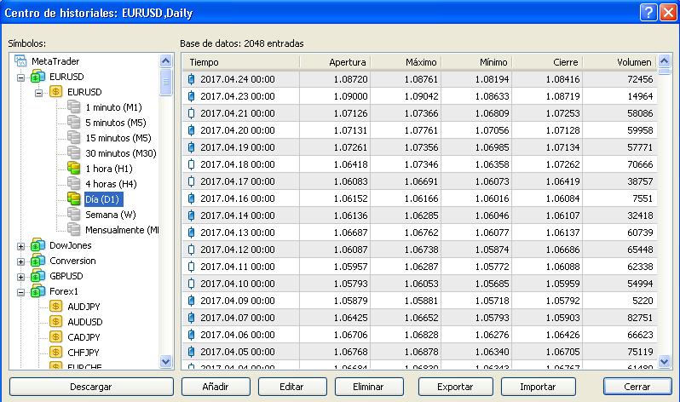Image resolution: width=680 pixels, height=402 pixels.
Task: Click the Cerrar button
Action: [x=637, y=387]
